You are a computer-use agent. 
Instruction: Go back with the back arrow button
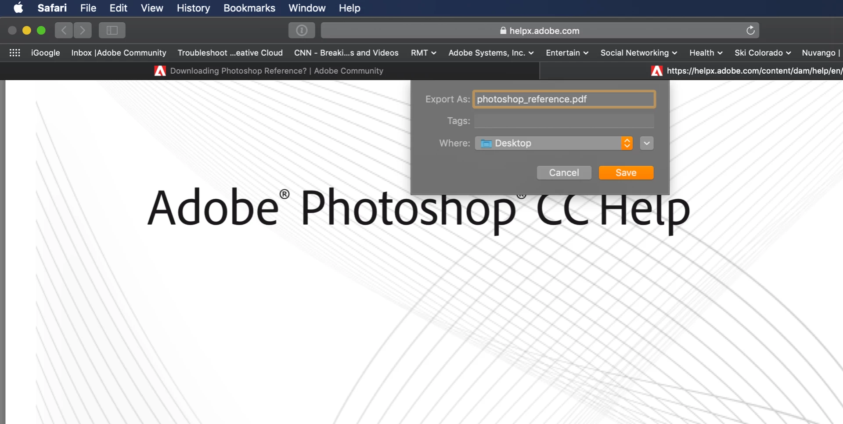pyautogui.click(x=64, y=30)
